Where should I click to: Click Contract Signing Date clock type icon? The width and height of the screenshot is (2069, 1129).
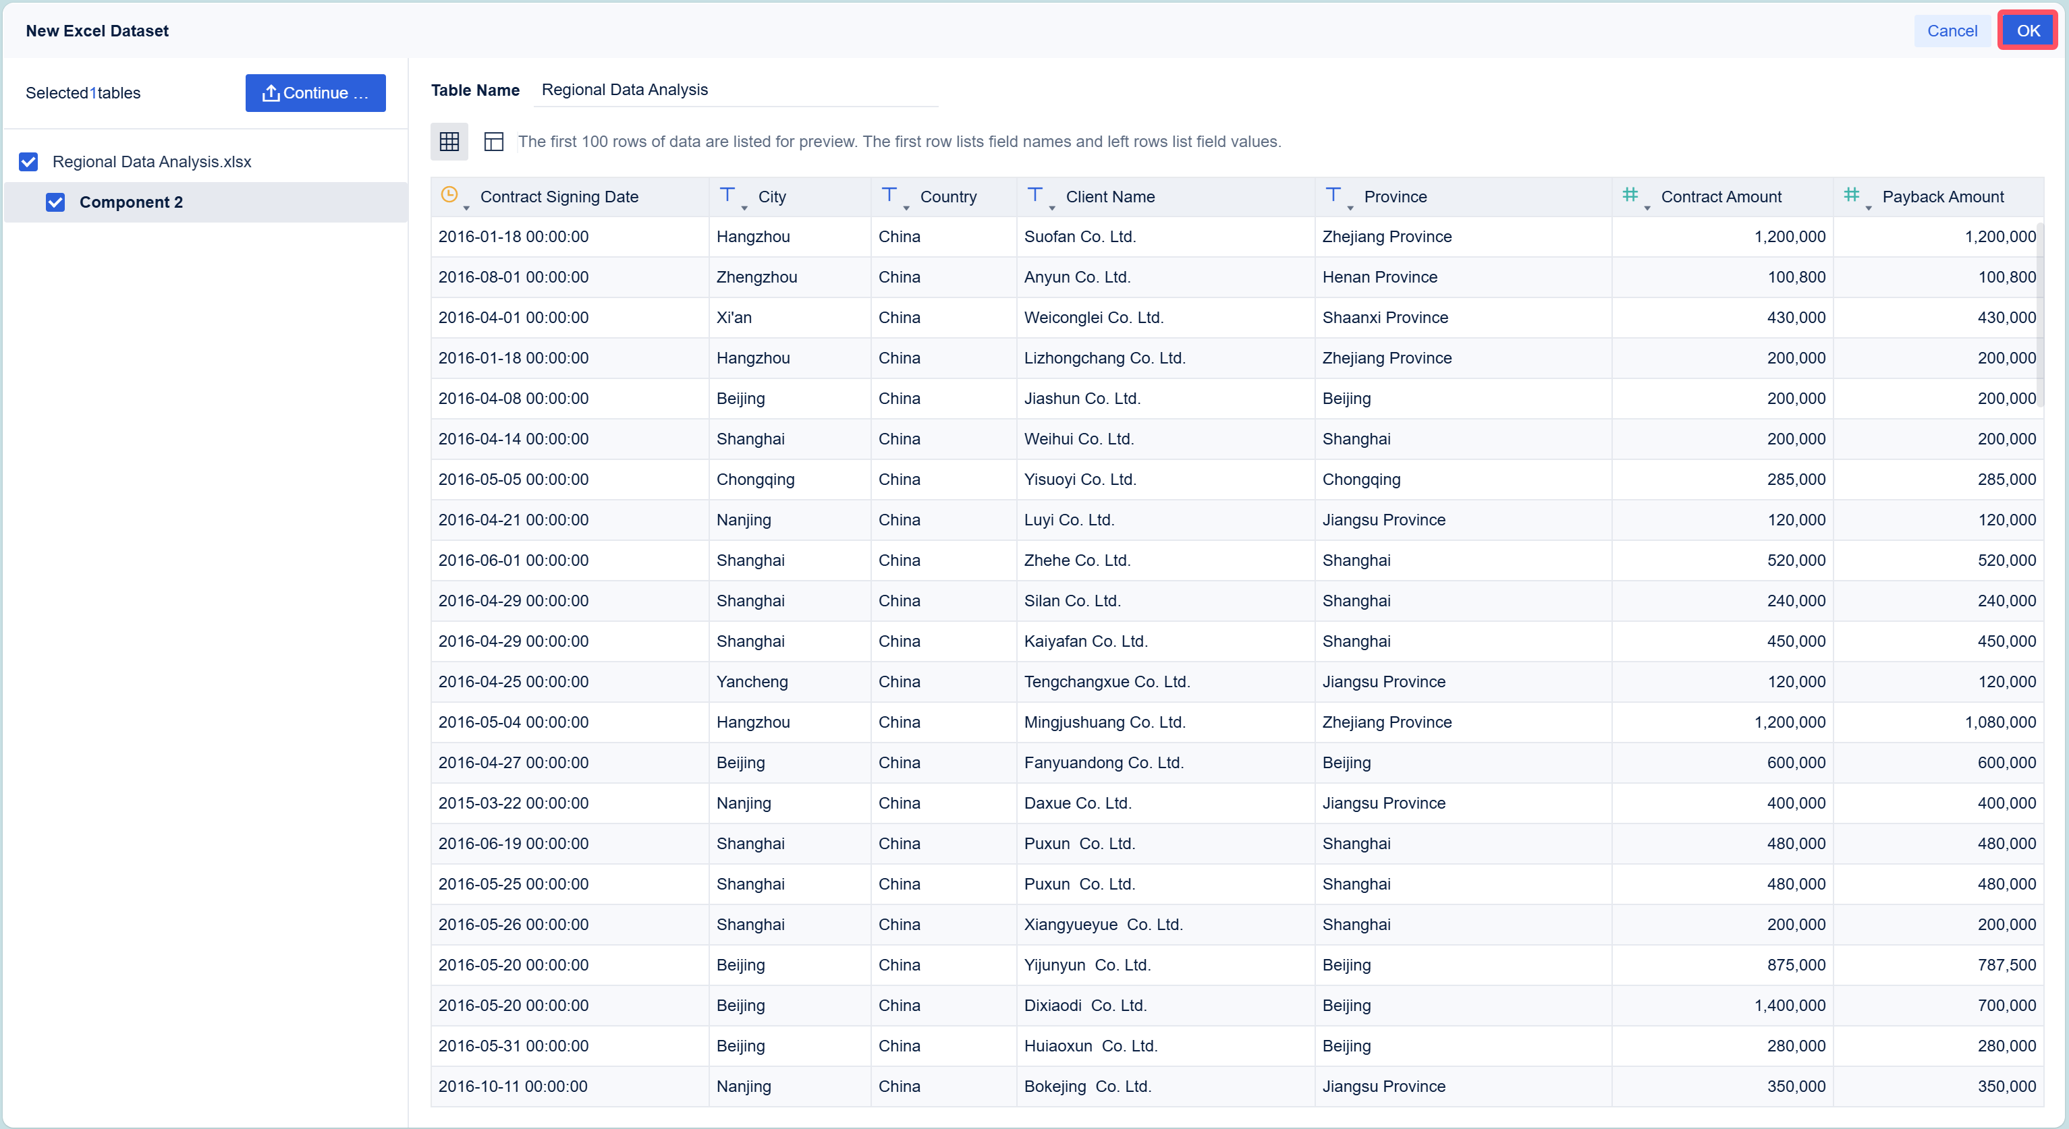point(449,194)
